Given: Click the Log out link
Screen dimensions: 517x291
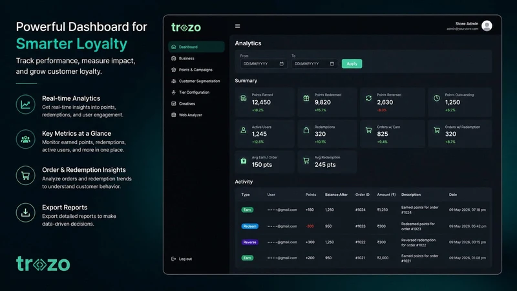Looking at the screenshot, I should click(185, 259).
